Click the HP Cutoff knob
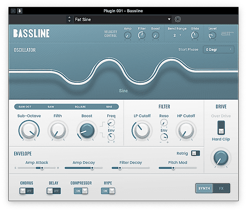Screen dimensions: 247x211 point(186,131)
